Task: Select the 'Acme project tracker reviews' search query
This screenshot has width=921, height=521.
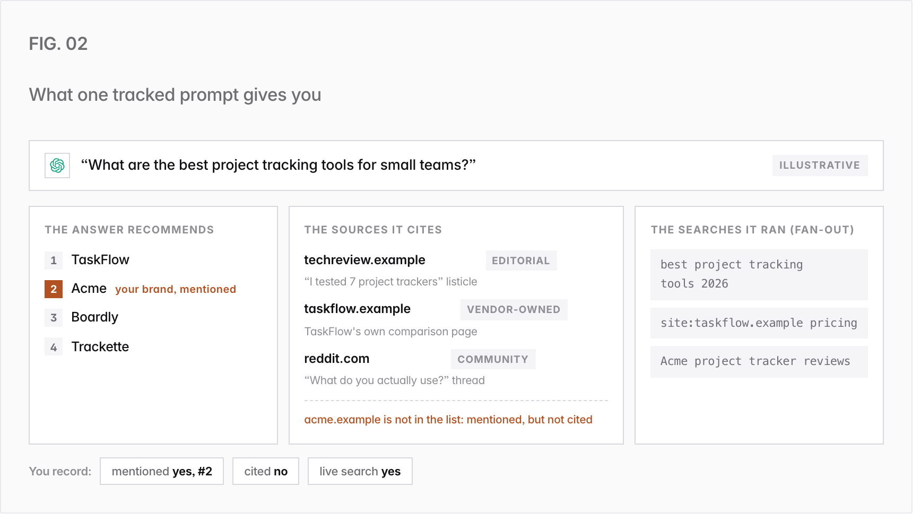Action: (x=759, y=362)
